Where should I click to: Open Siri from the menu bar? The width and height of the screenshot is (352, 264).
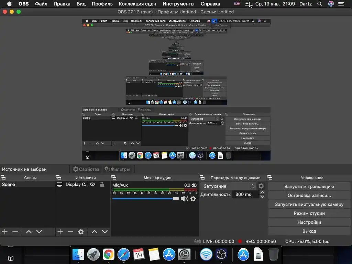331,4
